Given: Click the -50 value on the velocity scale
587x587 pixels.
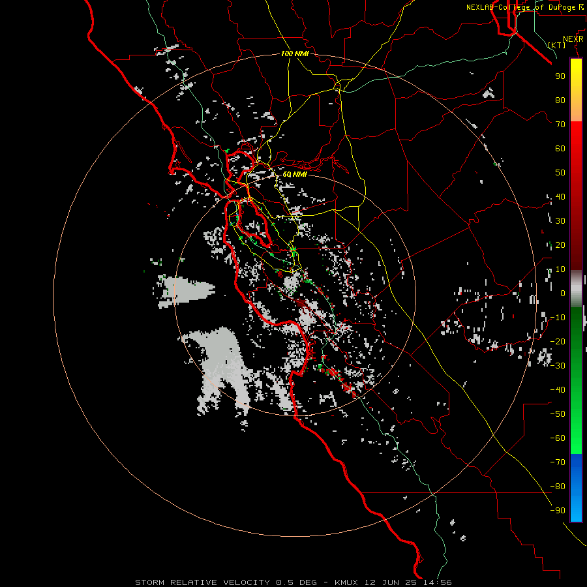Looking at the screenshot, I should point(558,414).
